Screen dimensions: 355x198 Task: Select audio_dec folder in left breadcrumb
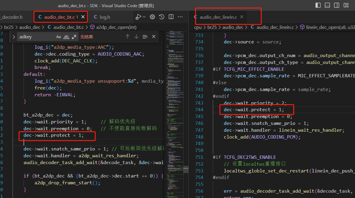[x=30, y=27]
